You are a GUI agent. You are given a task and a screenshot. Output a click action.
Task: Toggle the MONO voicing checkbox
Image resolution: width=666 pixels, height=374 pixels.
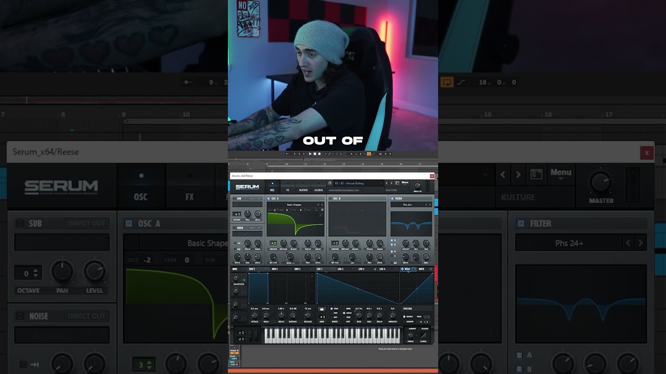(404, 316)
